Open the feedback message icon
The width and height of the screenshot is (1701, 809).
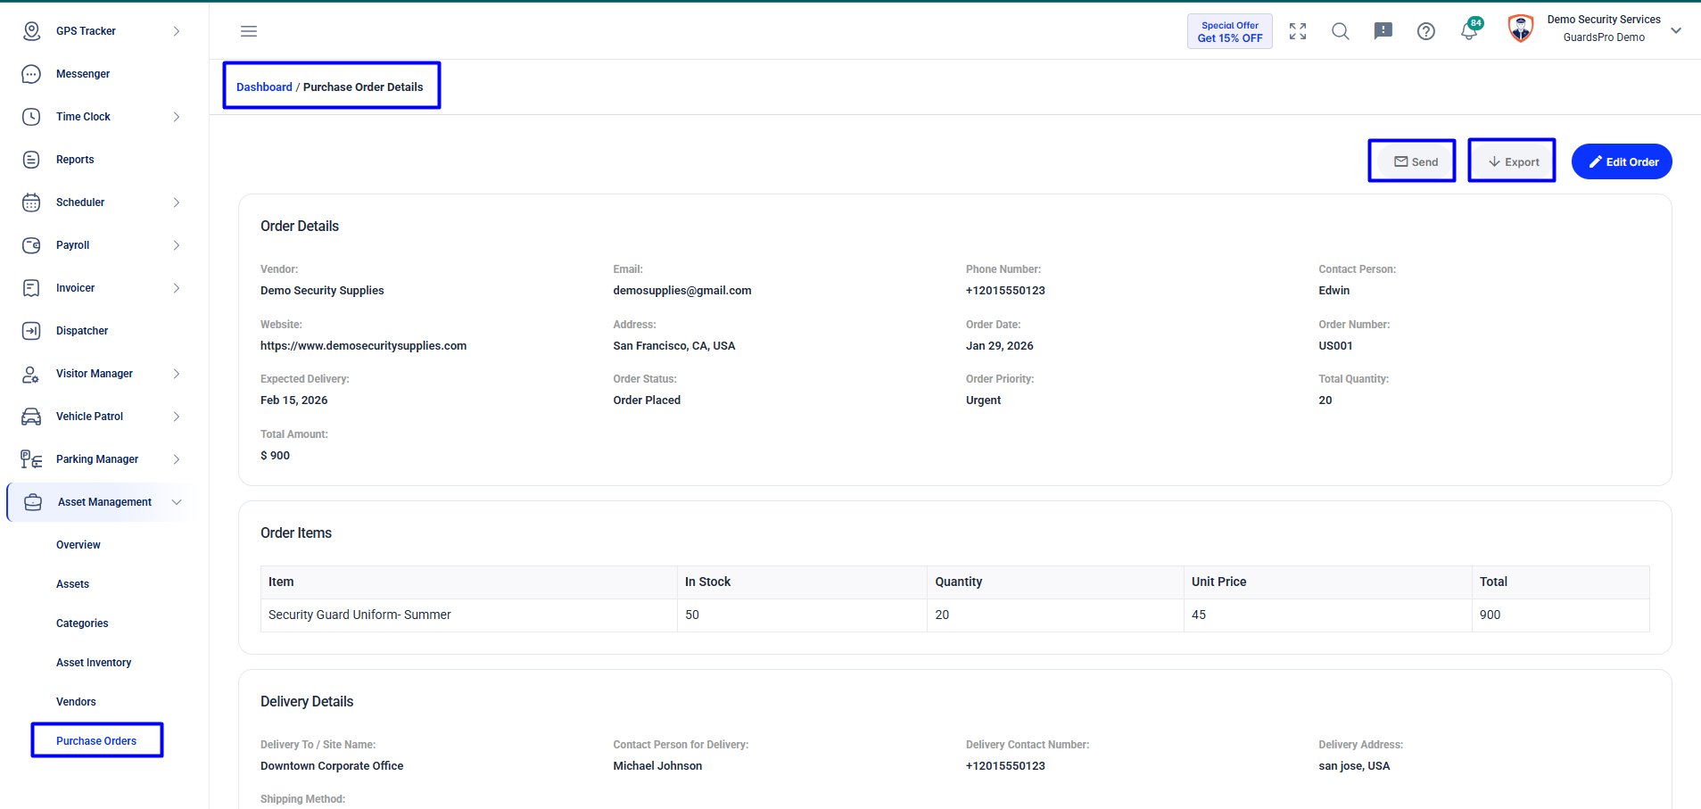click(1383, 31)
